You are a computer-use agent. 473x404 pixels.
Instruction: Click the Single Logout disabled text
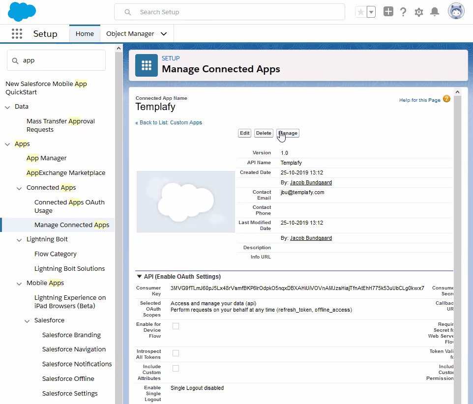click(197, 388)
